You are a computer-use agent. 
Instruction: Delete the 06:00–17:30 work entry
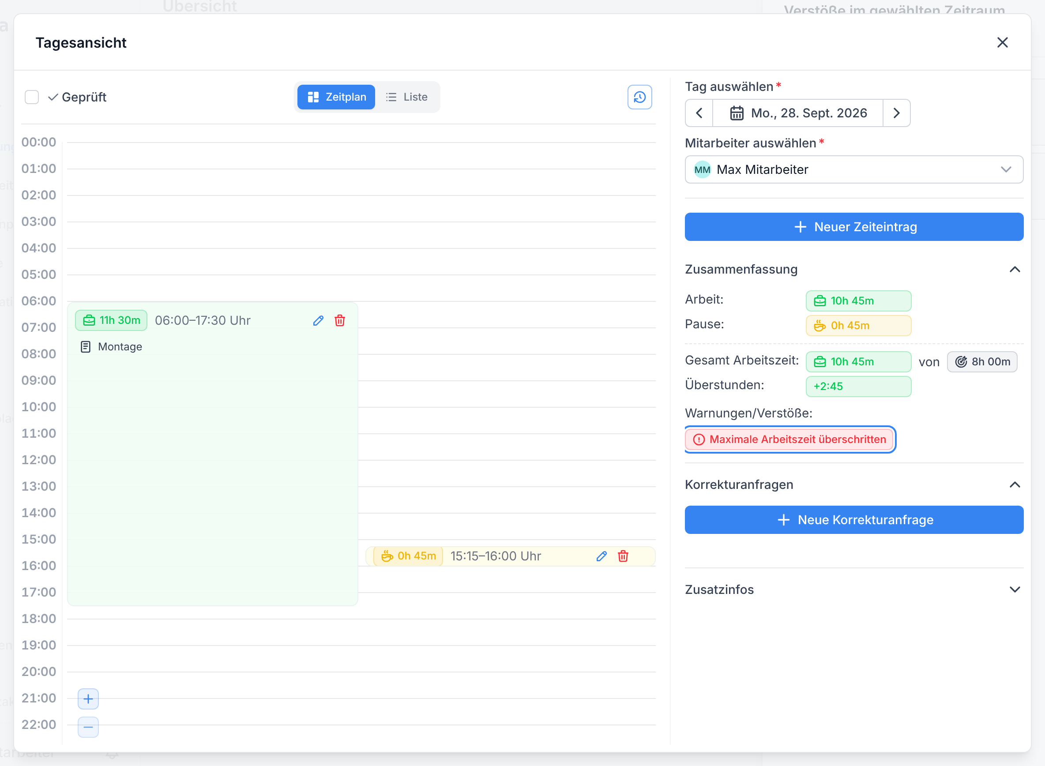click(x=340, y=320)
